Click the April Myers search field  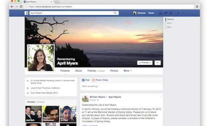coord(74,13)
